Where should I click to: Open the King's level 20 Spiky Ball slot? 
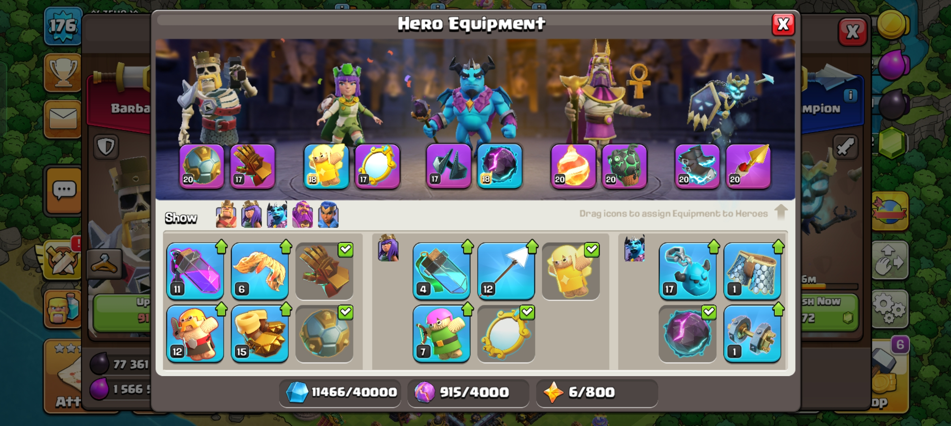(202, 166)
